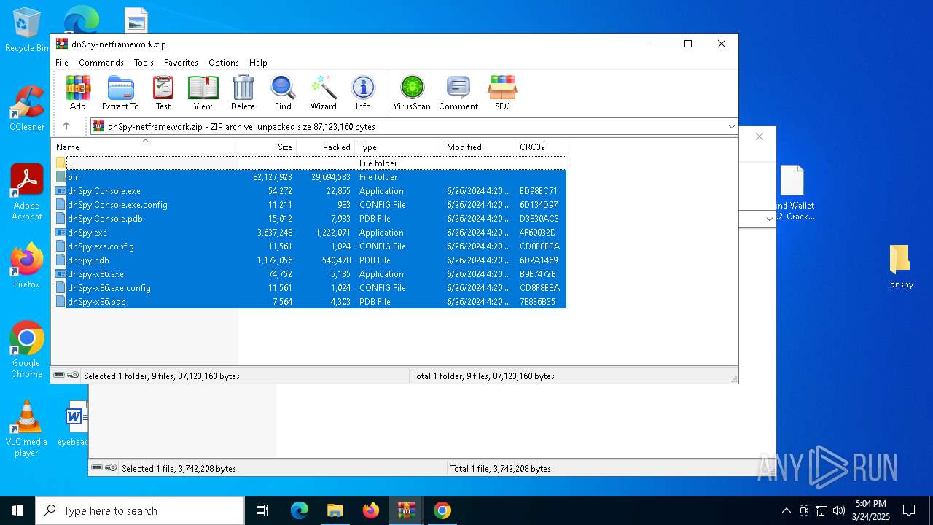Click the Delete trash icon
The image size is (933, 525).
point(243,93)
